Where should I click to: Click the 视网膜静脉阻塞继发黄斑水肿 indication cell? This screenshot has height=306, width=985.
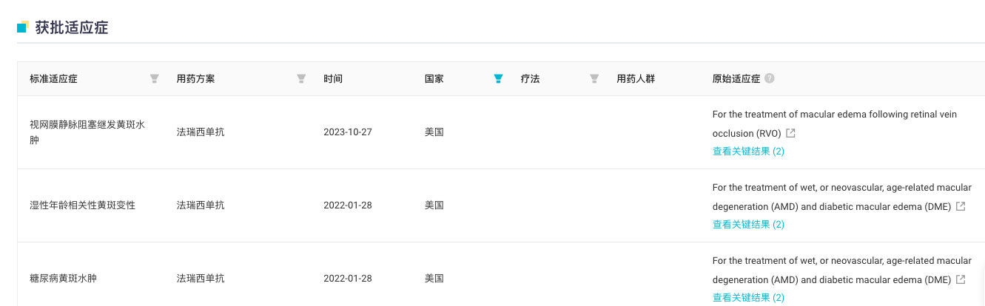point(87,132)
